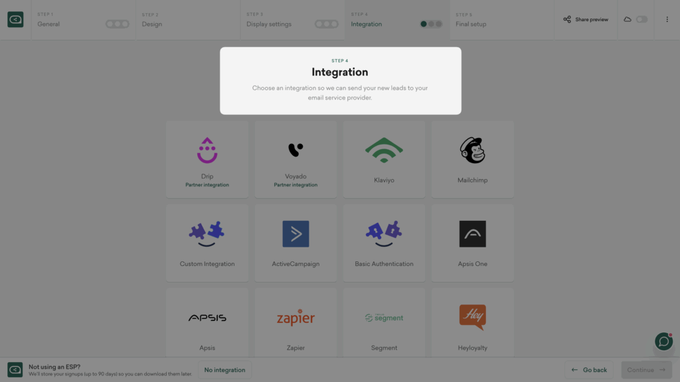Open the three-dot overflow menu

point(667,19)
